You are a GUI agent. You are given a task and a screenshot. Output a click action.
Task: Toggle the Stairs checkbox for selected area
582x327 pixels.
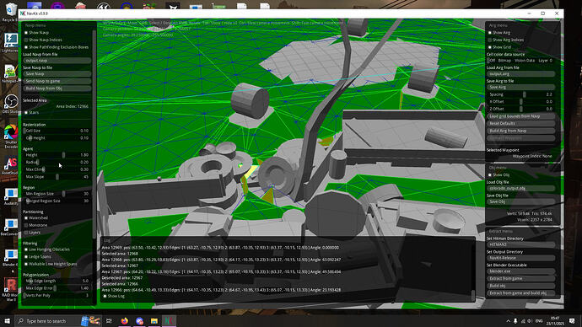tap(26, 112)
